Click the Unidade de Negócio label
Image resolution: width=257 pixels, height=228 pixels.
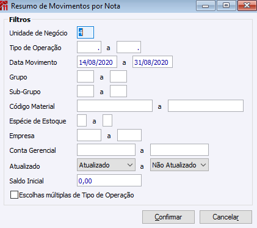click(x=38, y=33)
